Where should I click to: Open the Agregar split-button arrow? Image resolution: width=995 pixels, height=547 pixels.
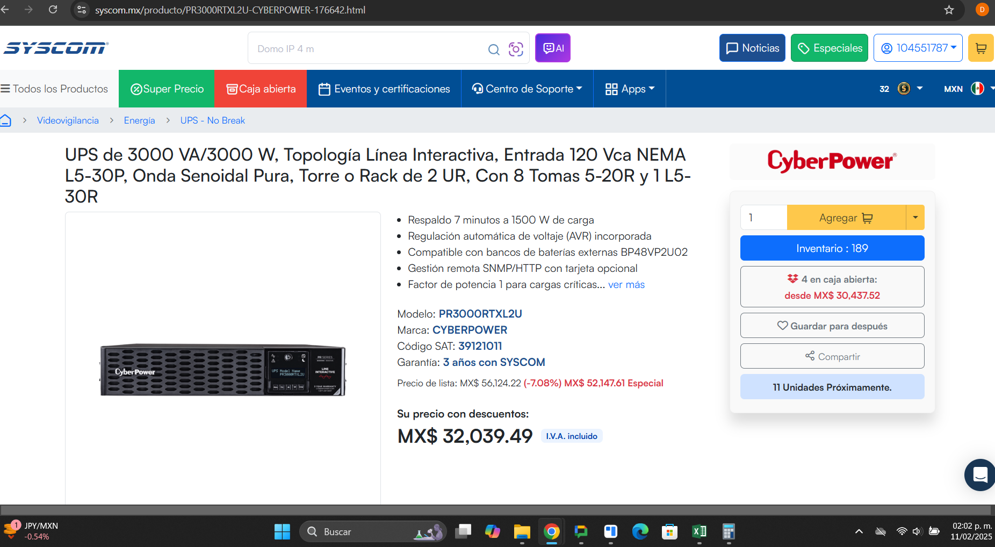point(915,218)
